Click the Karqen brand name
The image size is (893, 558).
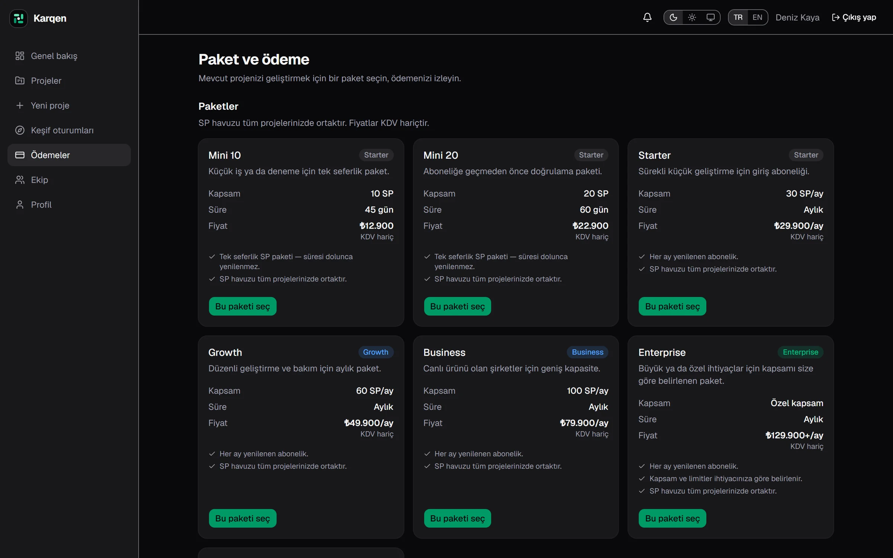(50, 18)
